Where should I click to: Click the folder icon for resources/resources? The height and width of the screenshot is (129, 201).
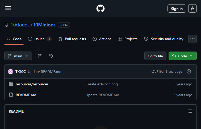(11, 84)
